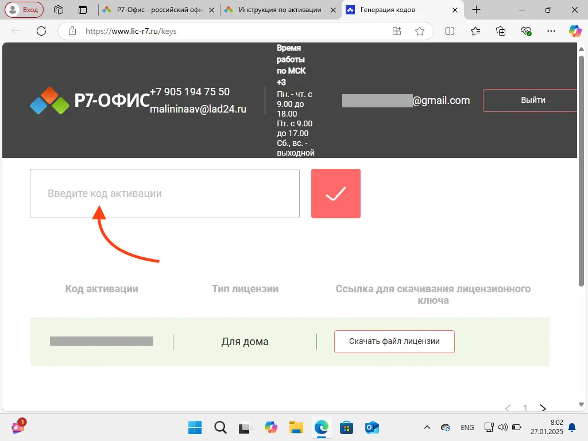Click the Вход profile button
The image size is (588, 441).
tap(24, 10)
